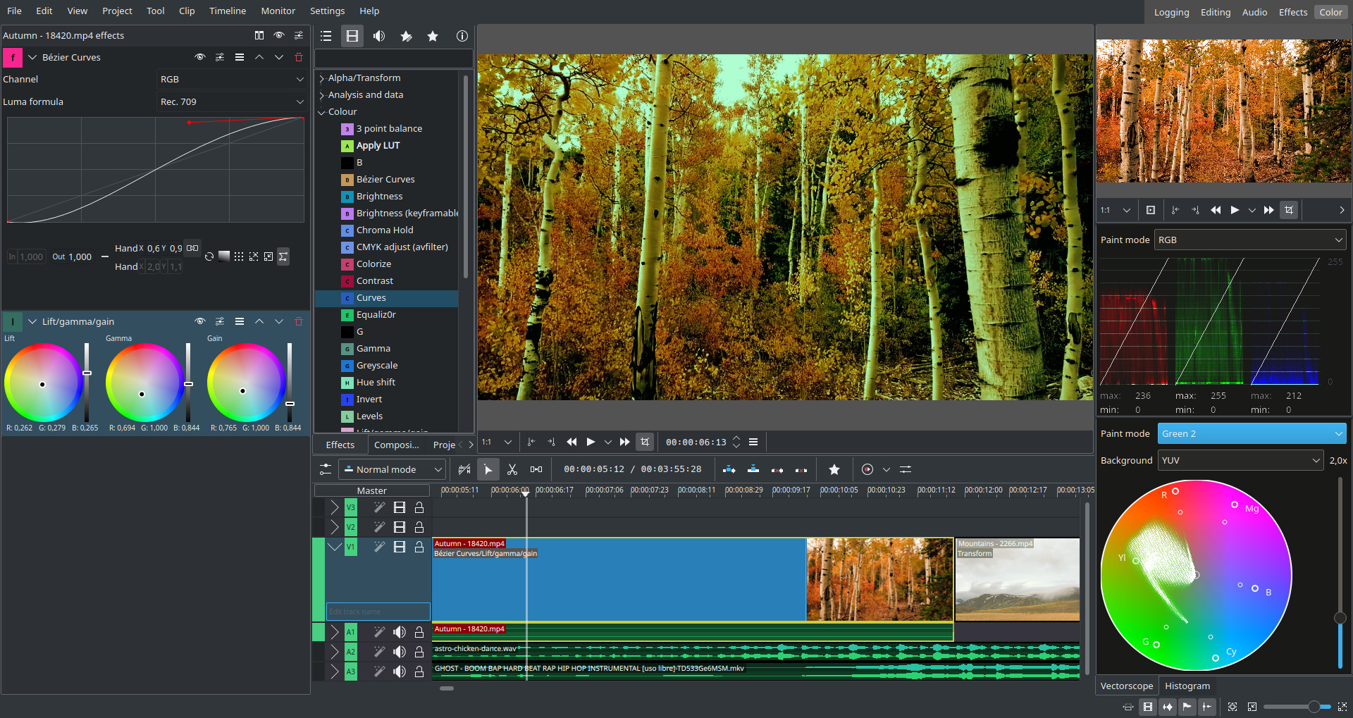The image size is (1353, 718).
Task: Toggle visibility eye of Lift/gamma/gain effect
Action: tap(200, 321)
